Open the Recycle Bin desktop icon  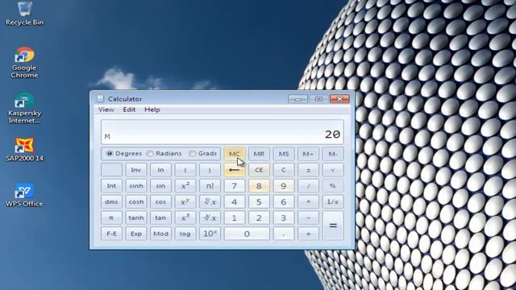[x=25, y=13]
